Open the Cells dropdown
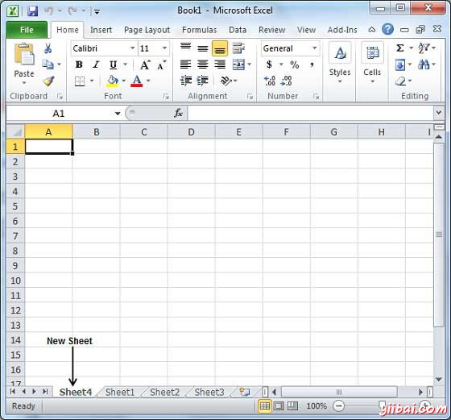This screenshot has width=451, height=420. pos(372,63)
